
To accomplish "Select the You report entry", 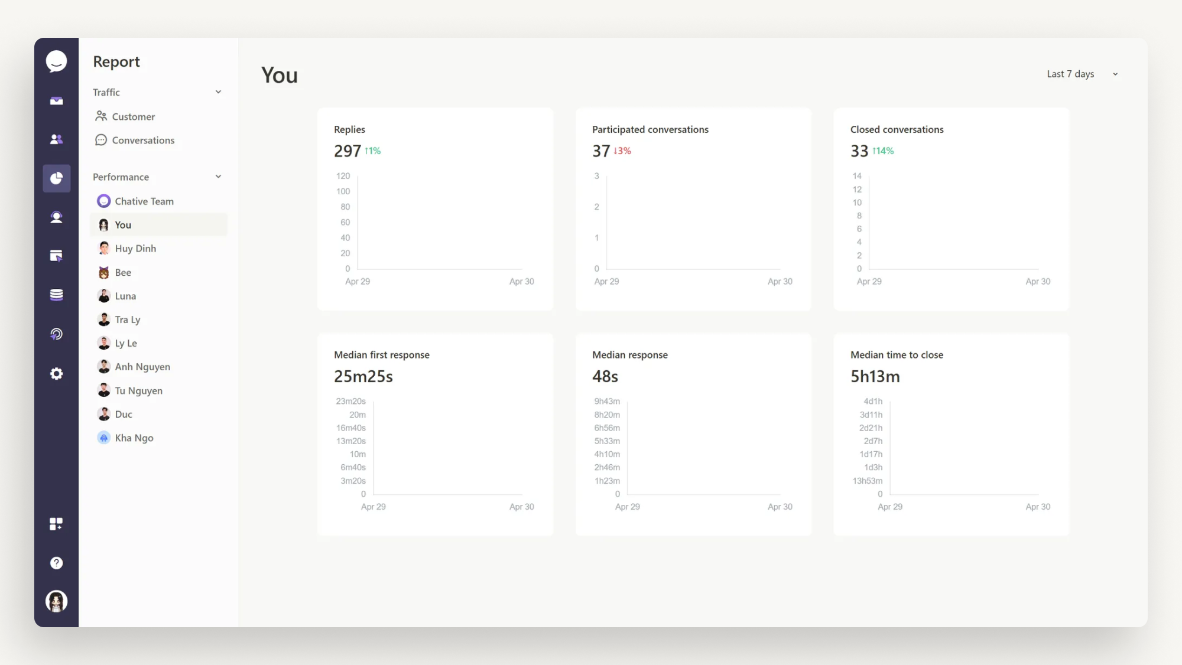I will [x=123, y=224].
